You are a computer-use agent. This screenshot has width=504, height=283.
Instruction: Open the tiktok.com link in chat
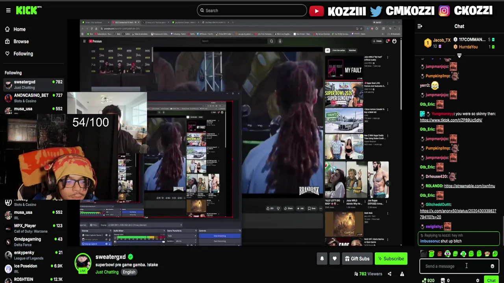451,120
